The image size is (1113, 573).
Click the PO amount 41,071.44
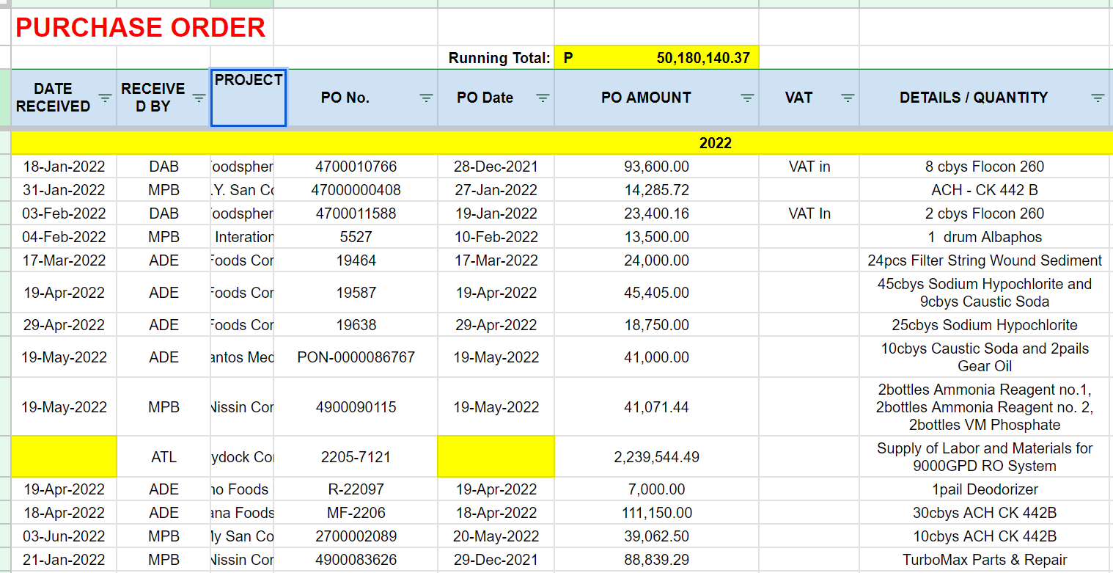tap(657, 407)
